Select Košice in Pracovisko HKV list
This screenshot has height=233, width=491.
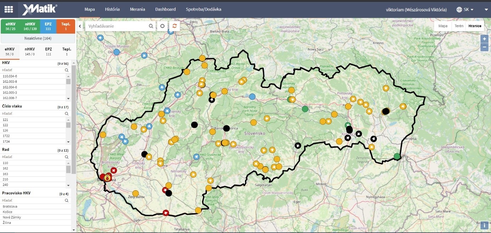click(x=7, y=212)
